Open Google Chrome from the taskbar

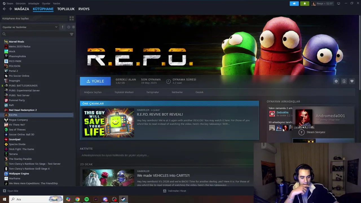point(77,199)
